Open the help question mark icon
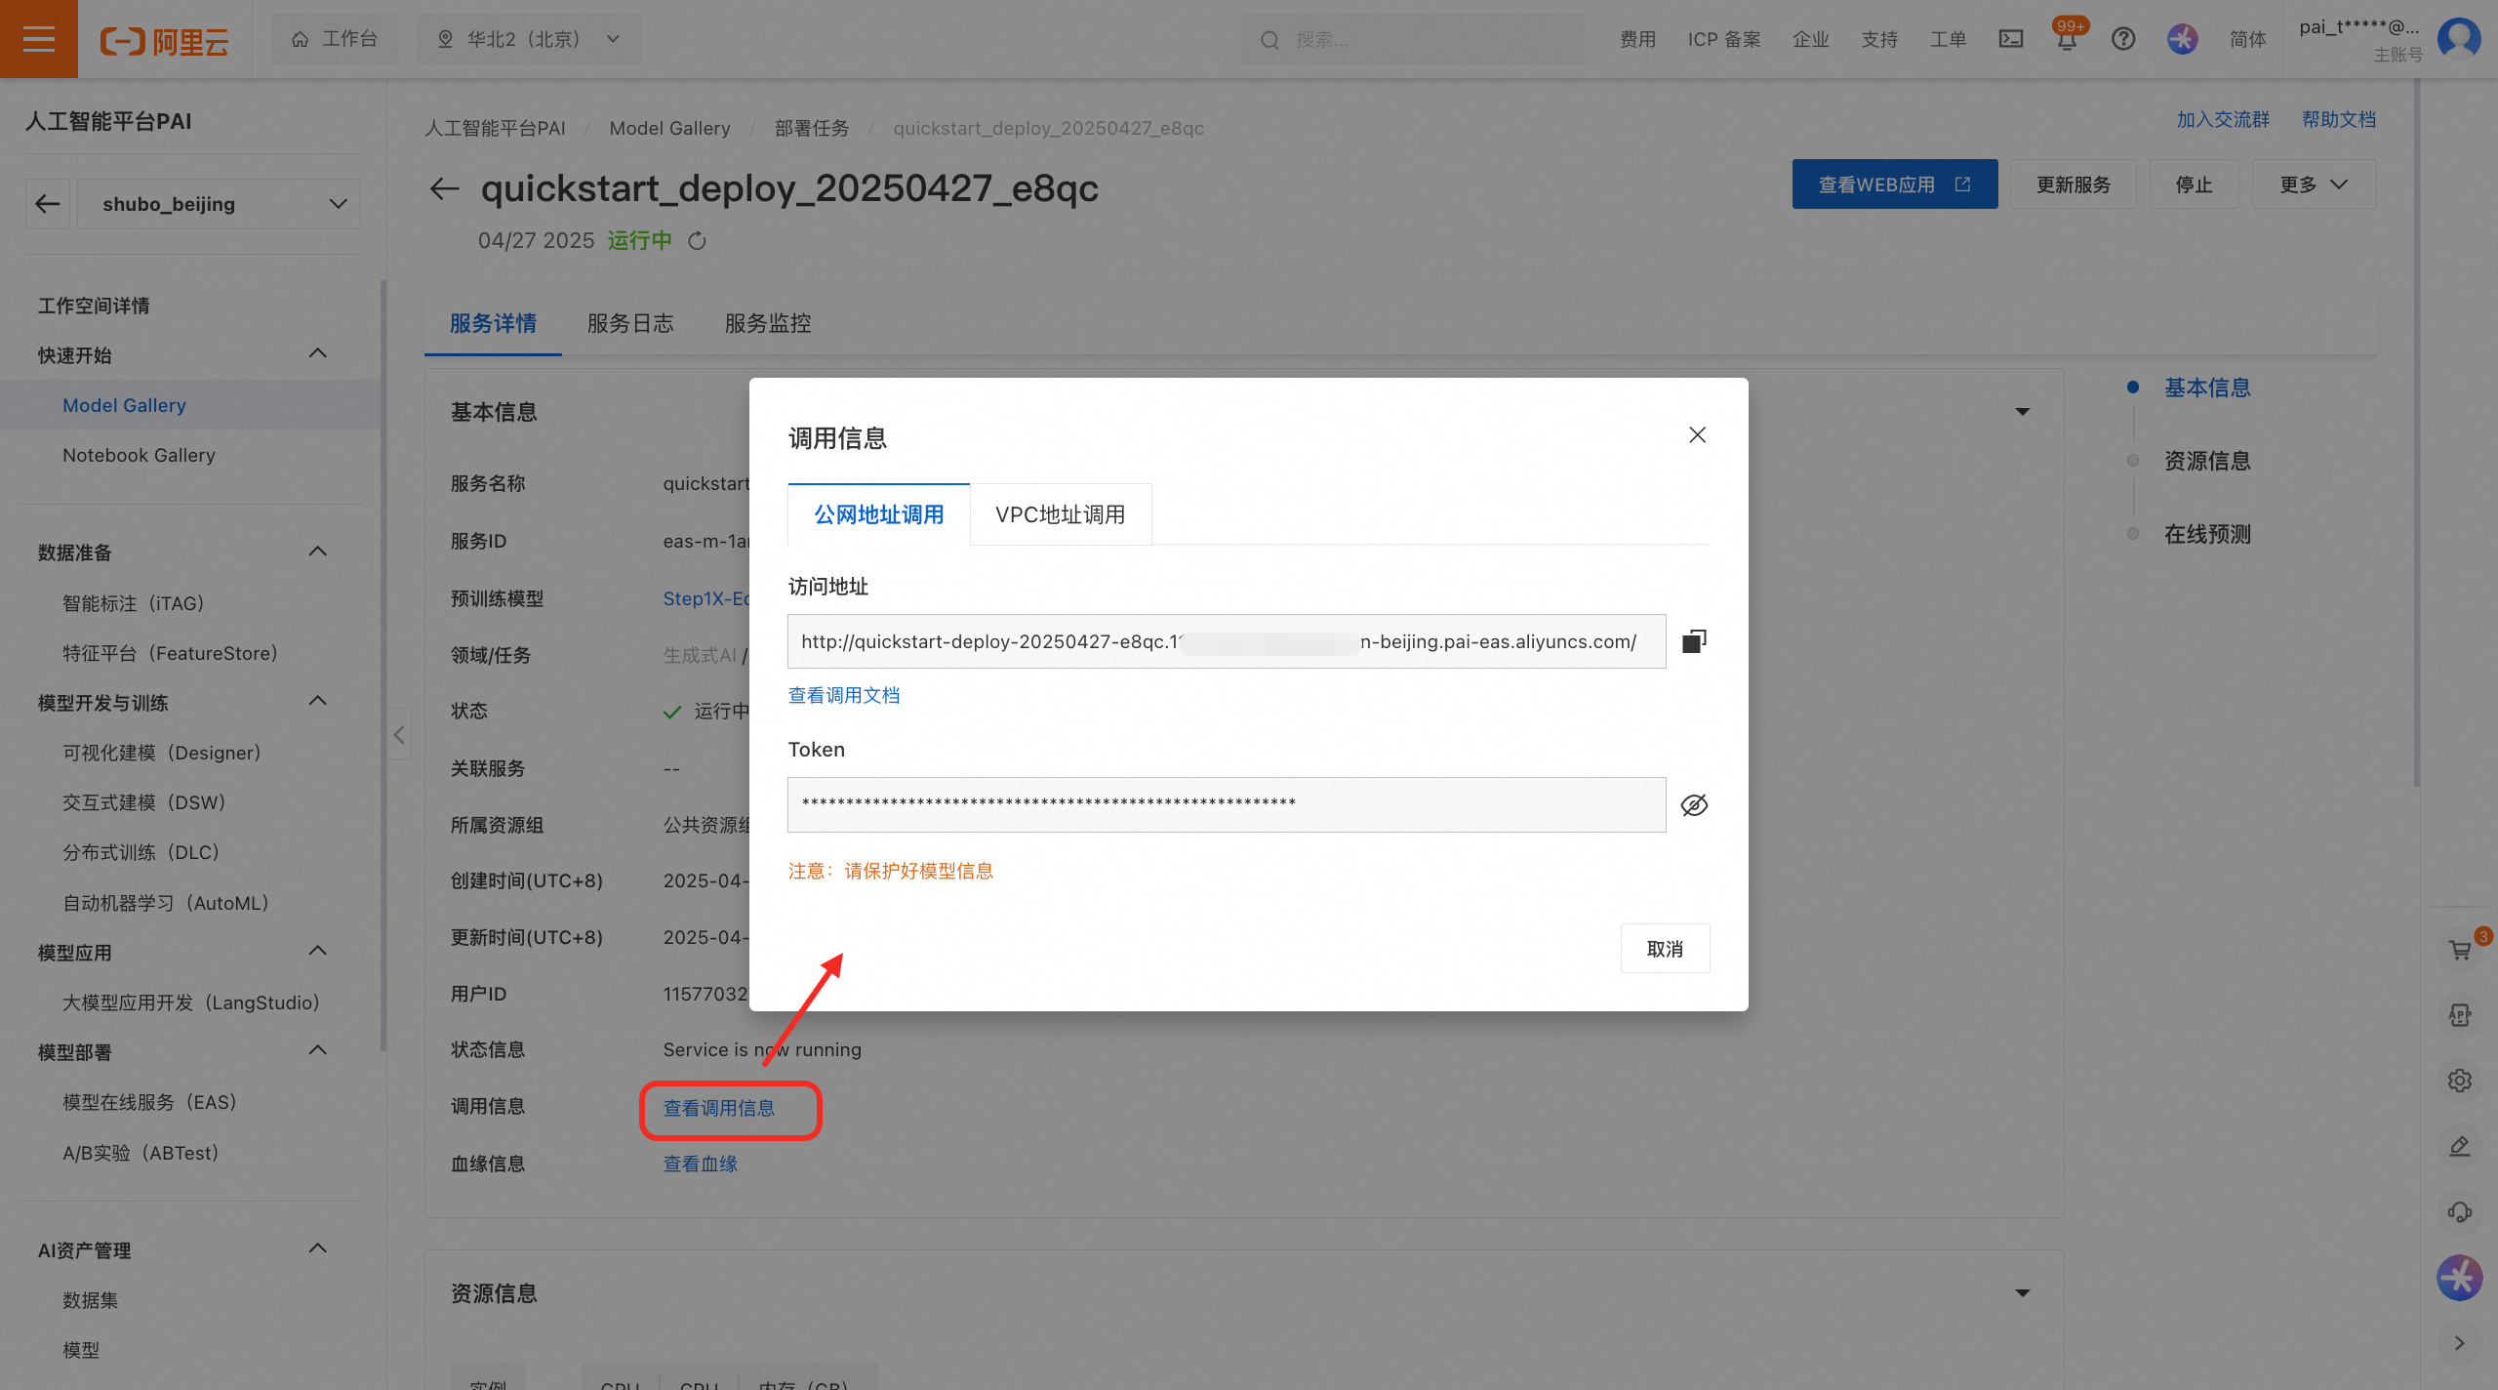The width and height of the screenshot is (2498, 1390). (2123, 39)
